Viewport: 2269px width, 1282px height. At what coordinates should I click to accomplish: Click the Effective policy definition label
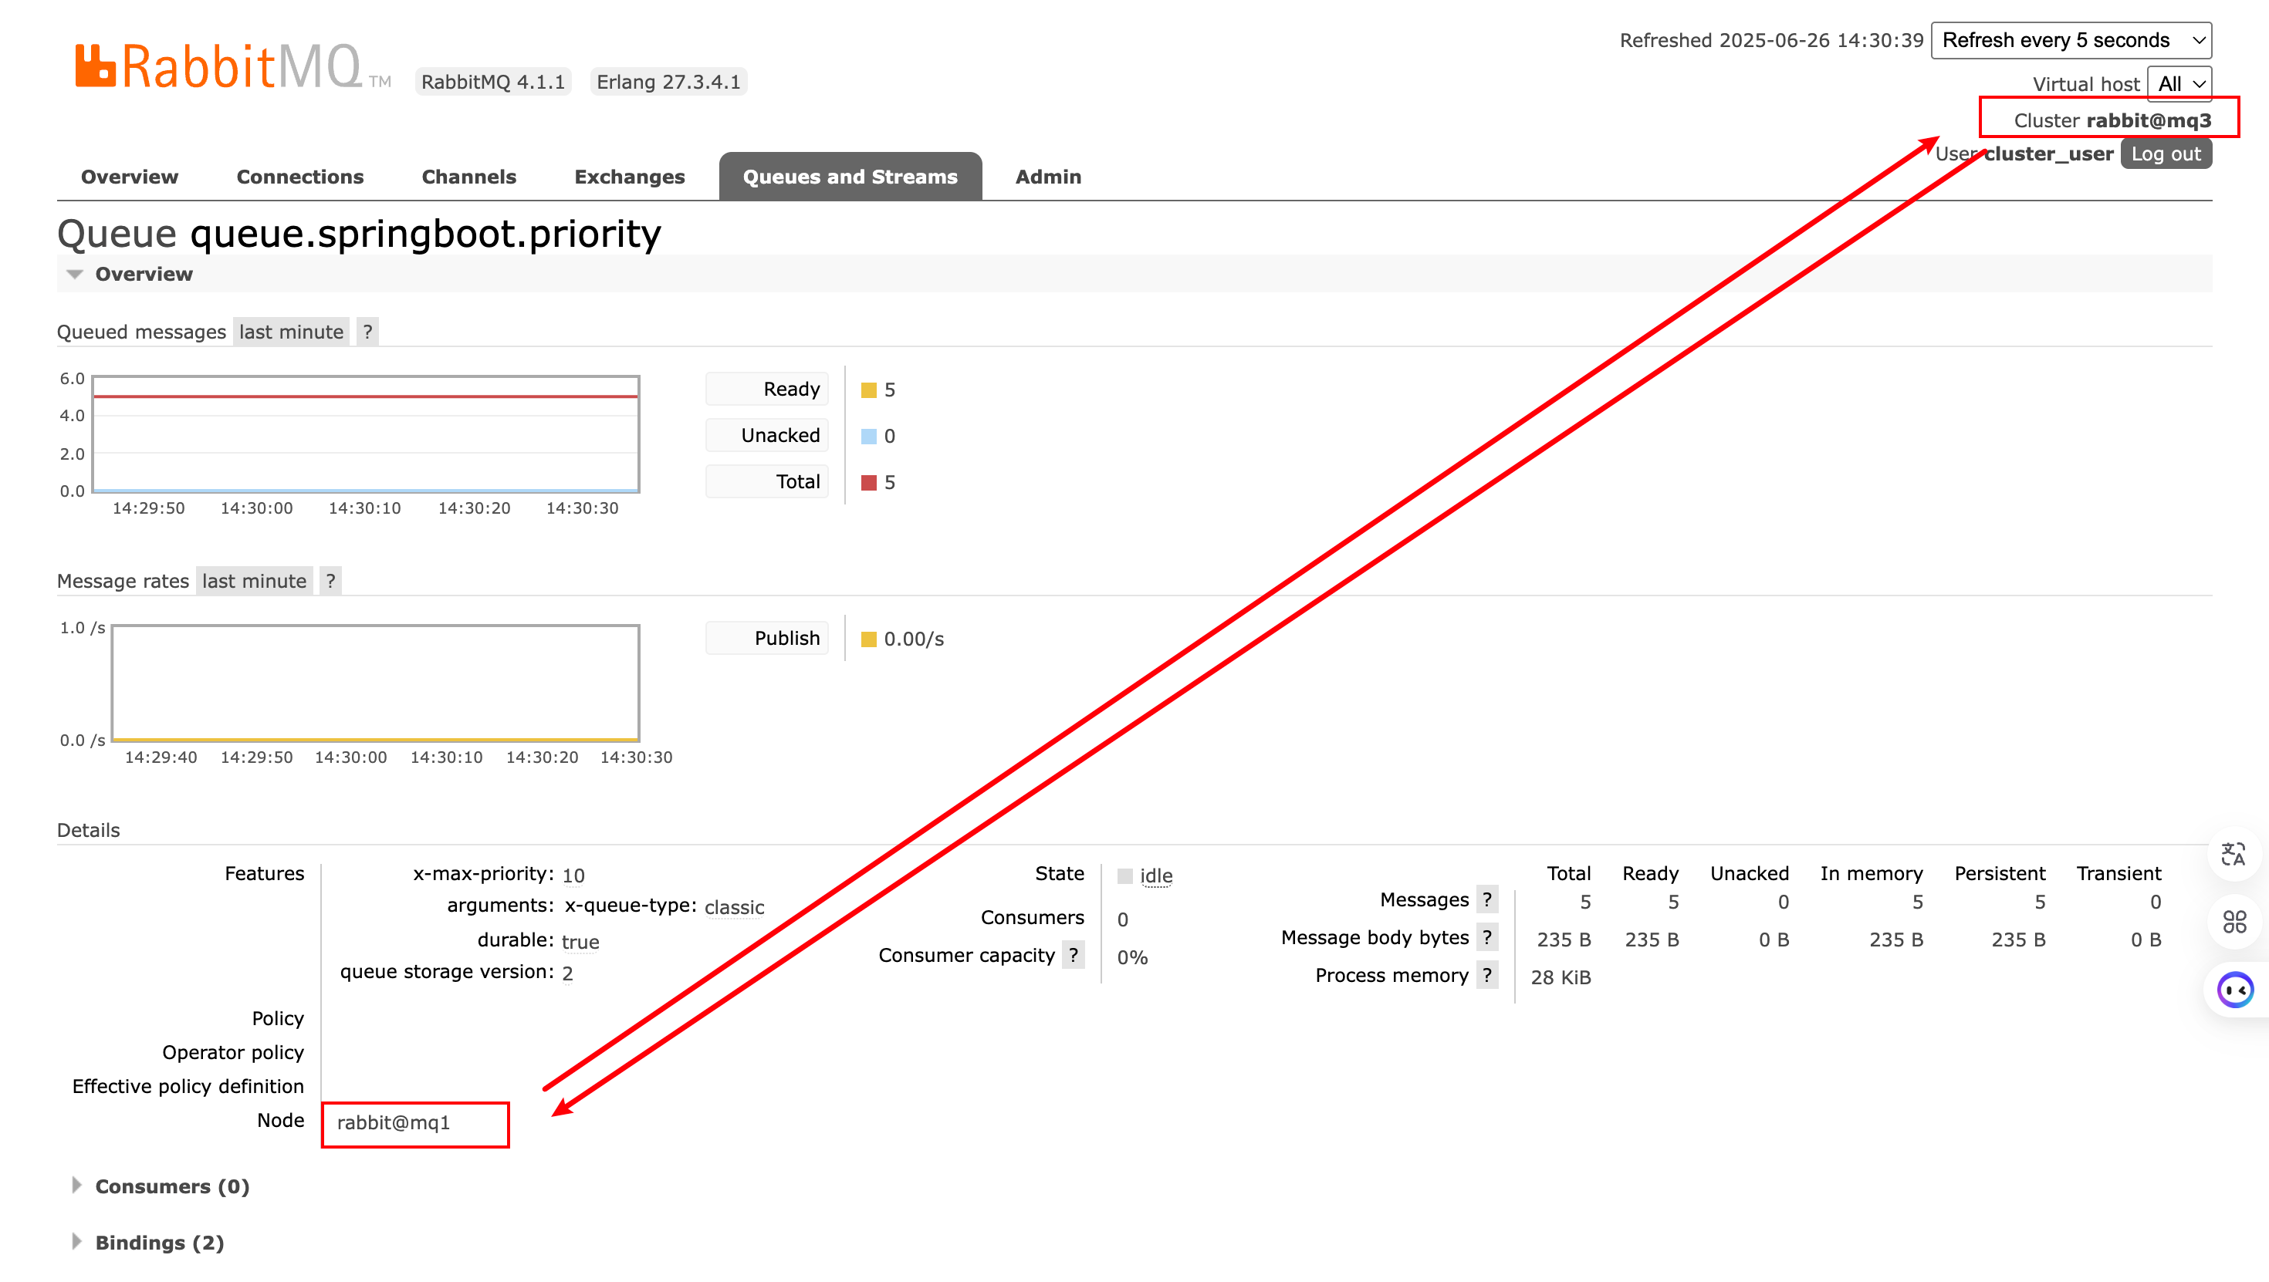pyautogui.click(x=188, y=1087)
